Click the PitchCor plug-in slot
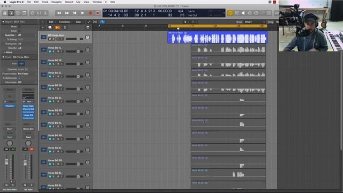Screen dimensions: 343x193 (x=10, y=106)
